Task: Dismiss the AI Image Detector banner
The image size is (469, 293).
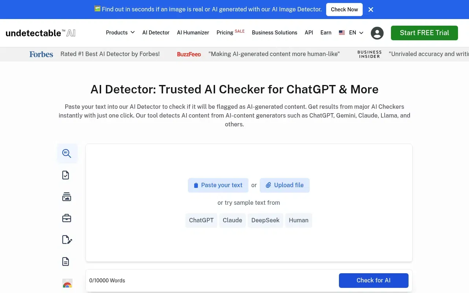Action: 371,10
